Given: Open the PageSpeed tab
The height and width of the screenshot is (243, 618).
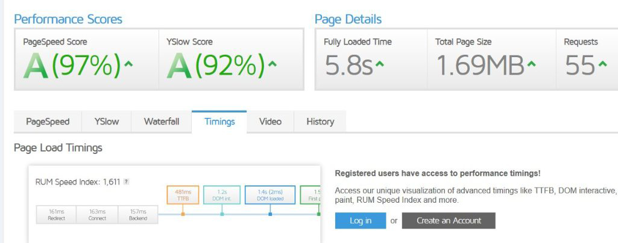Looking at the screenshot, I should pos(48,121).
